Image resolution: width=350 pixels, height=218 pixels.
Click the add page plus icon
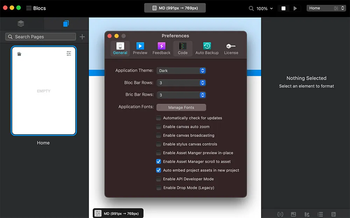(x=82, y=37)
